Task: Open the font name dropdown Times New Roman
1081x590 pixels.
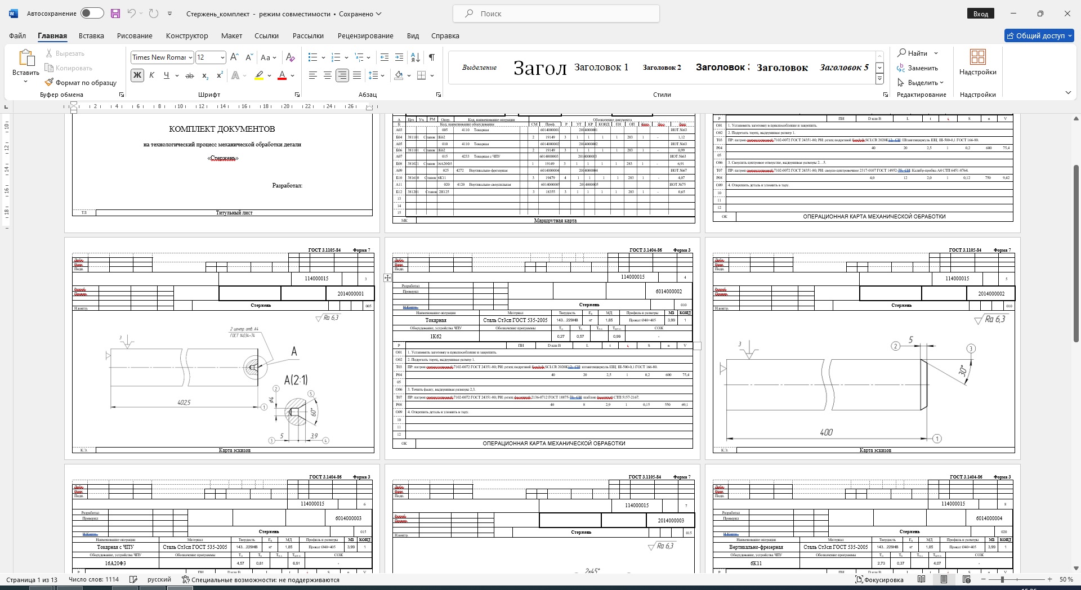Action: click(191, 57)
